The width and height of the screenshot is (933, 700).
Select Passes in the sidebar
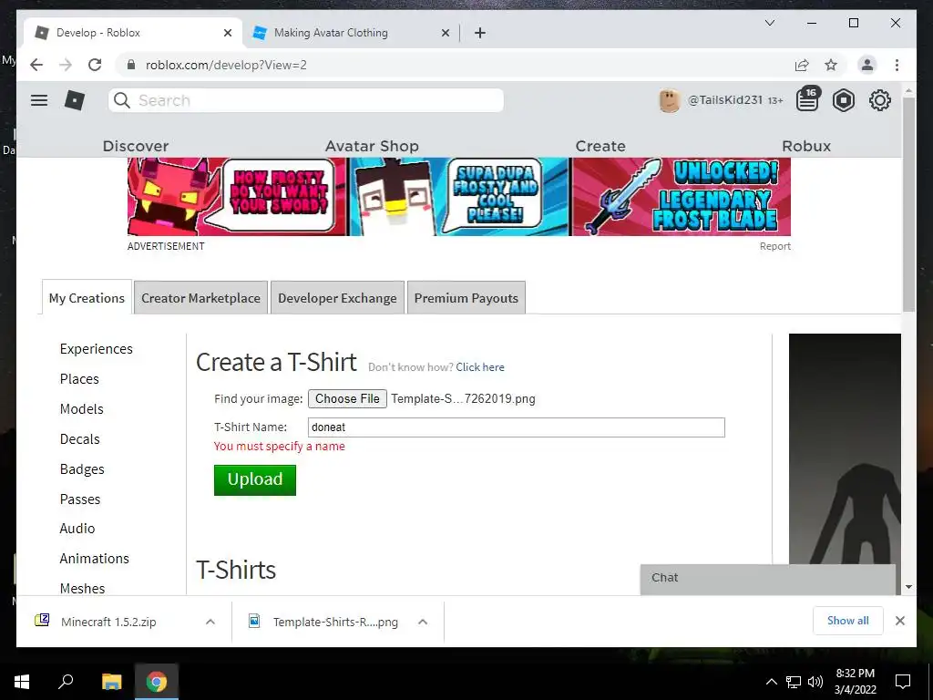pos(80,499)
